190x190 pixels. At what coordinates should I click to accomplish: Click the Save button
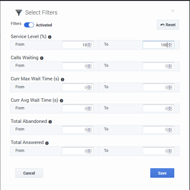click(x=162, y=173)
